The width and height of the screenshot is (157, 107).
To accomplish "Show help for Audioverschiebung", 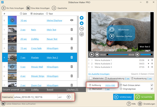I will [106, 78].
